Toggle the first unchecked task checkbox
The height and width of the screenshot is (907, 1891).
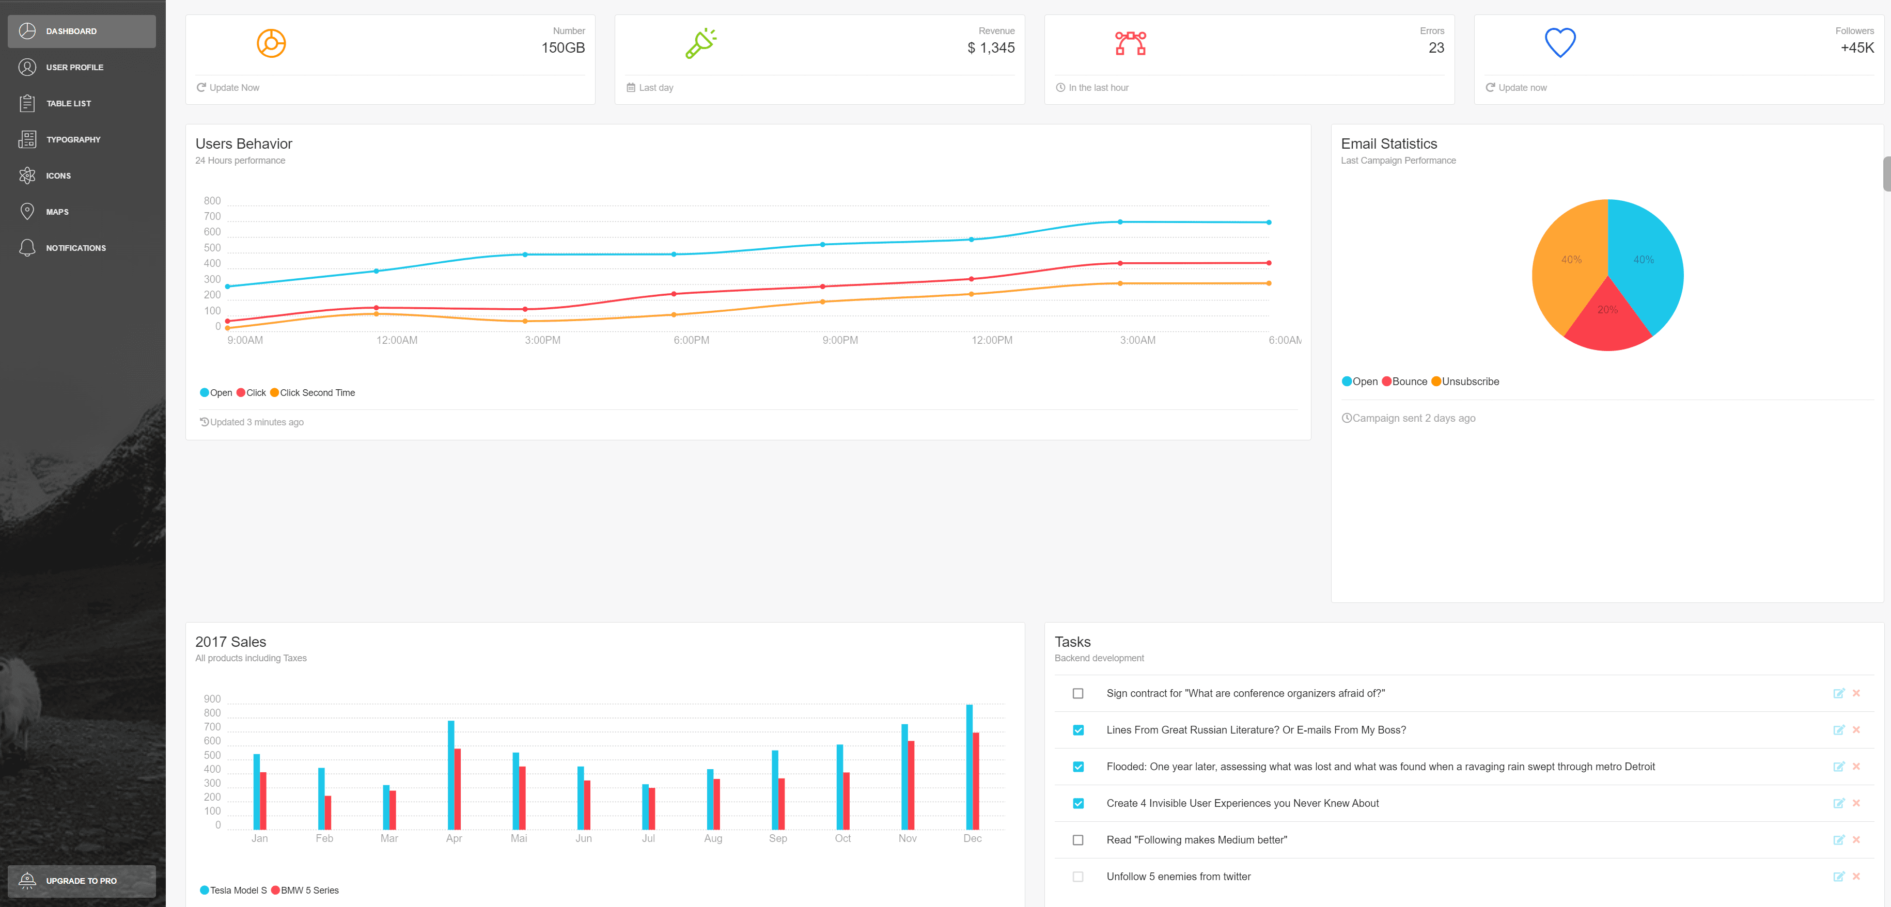tap(1078, 694)
